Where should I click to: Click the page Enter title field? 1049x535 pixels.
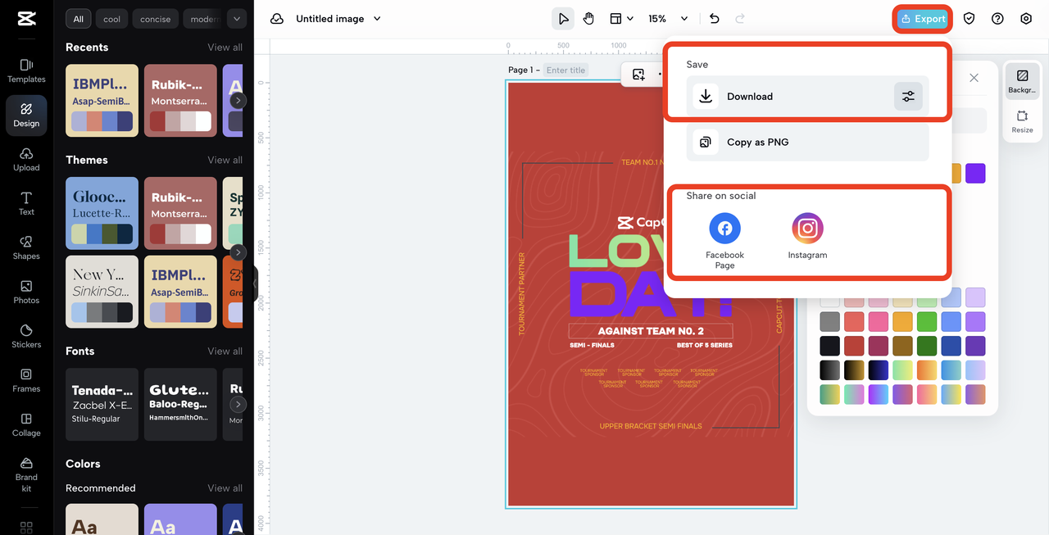(566, 70)
